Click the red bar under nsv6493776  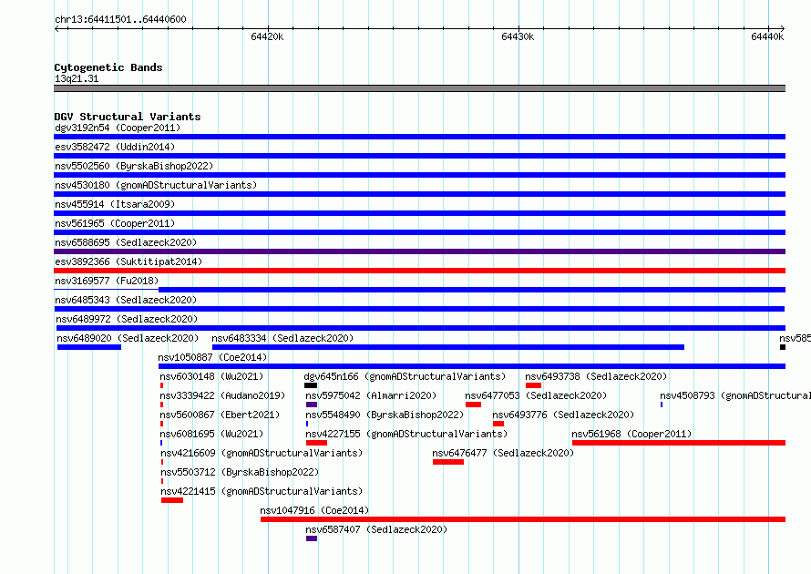tap(498, 424)
